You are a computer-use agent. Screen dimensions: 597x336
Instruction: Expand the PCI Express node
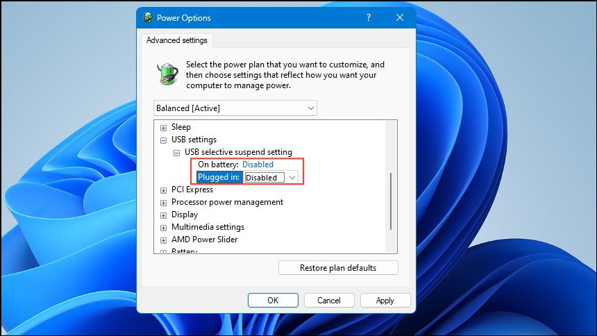163,190
